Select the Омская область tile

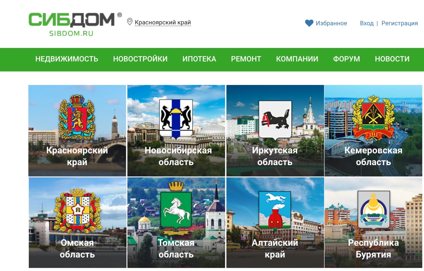(x=78, y=222)
